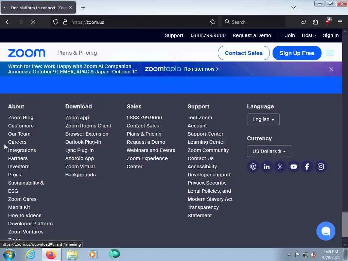The height and width of the screenshot is (261, 348).
Task: Select the One platform to connect tab
Action: 38,8
